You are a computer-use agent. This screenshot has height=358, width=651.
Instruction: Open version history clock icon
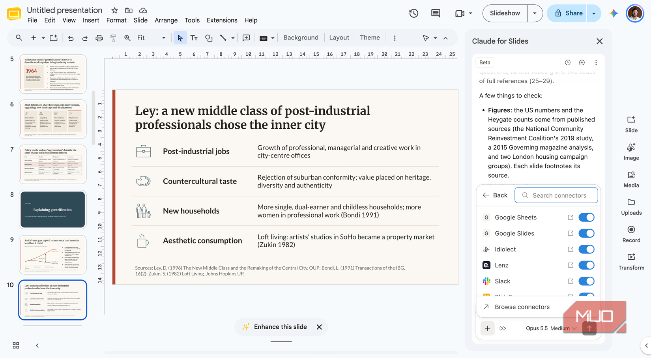click(413, 13)
